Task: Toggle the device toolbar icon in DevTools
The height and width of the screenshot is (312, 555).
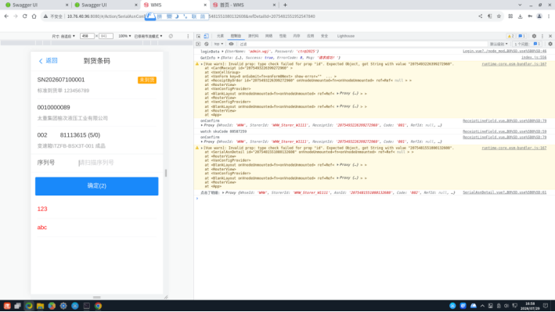Action: point(207,36)
